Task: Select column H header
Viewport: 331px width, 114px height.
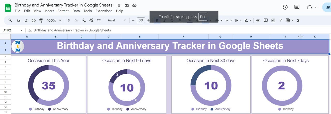Action: pyautogui.click(x=251, y=37)
